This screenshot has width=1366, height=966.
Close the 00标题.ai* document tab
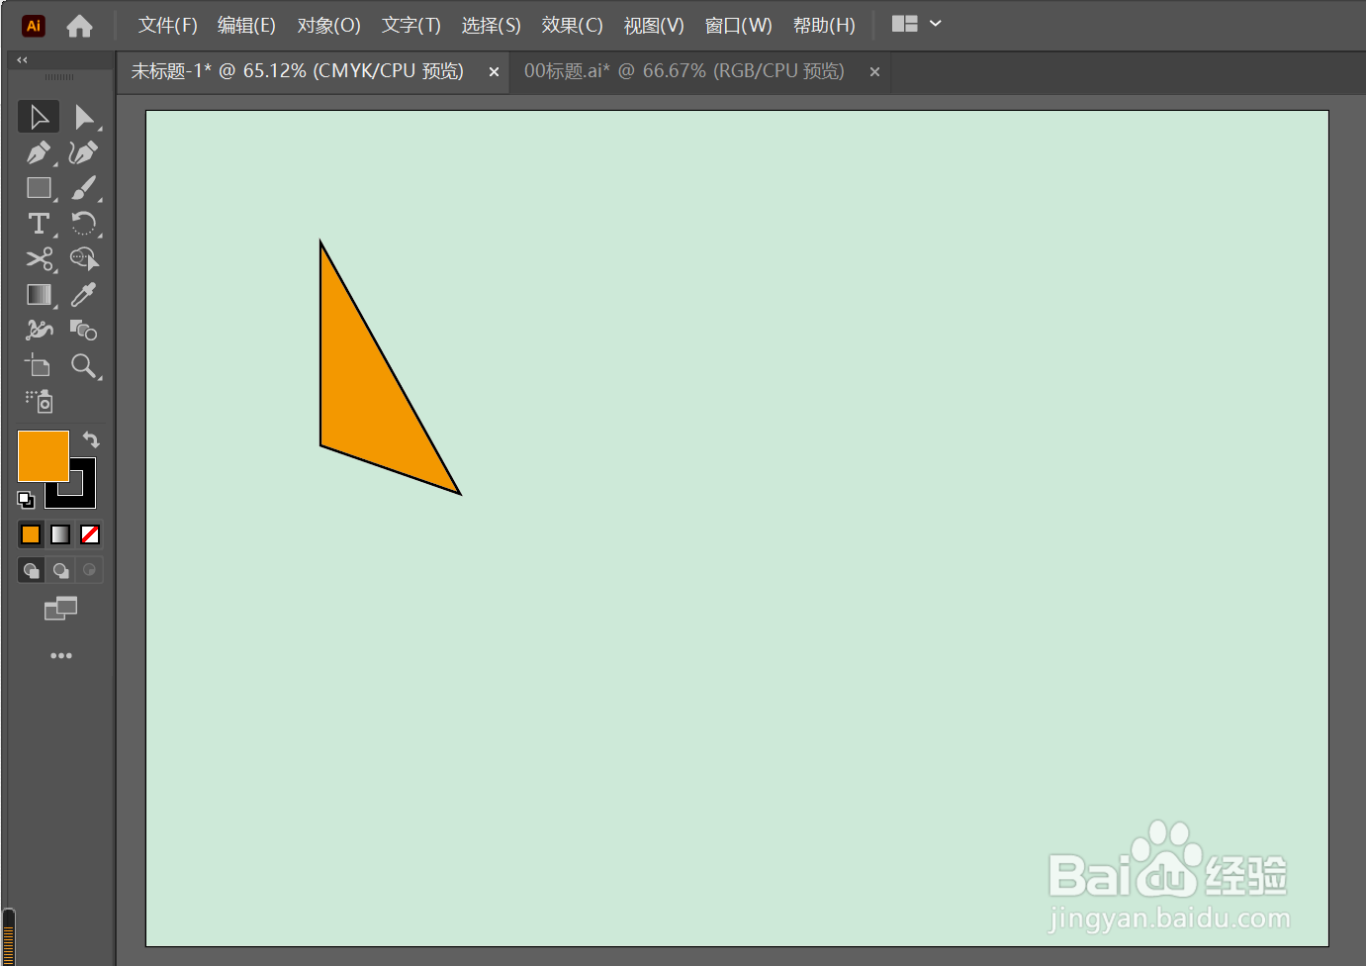click(874, 71)
